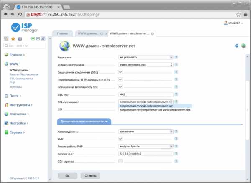Screen dimensions: 251x183
Task: Click help icon for Кодировка field
Action: click(x=176, y=57)
